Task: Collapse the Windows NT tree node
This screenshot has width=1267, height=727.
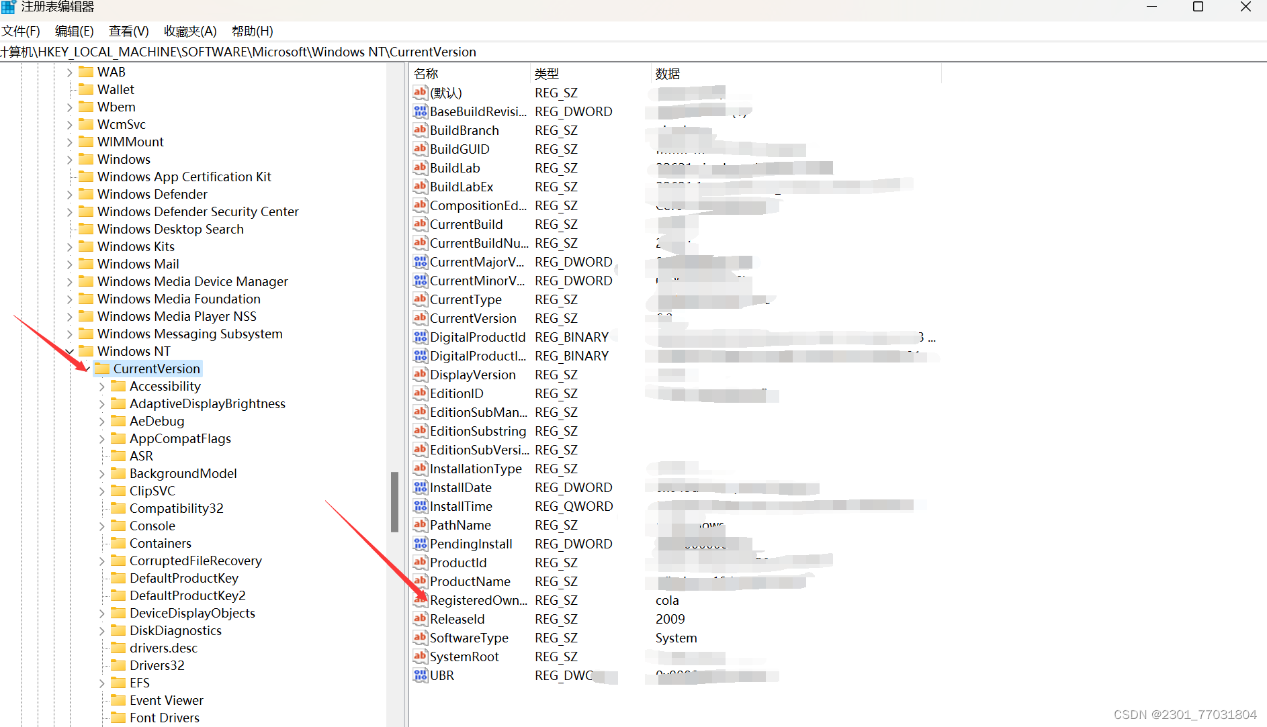Action: point(69,351)
